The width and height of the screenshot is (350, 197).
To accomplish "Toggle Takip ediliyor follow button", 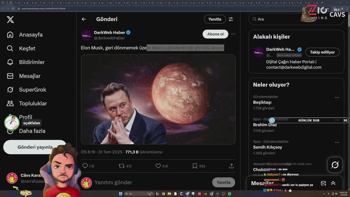I will click(x=322, y=52).
